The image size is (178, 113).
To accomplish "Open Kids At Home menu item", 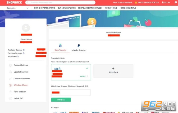I will point(111,8).
